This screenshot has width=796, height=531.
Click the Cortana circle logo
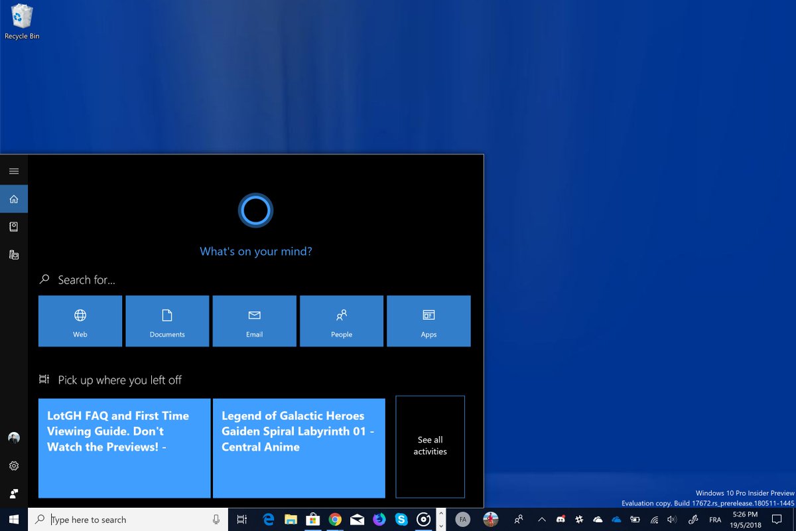tap(255, 210)
